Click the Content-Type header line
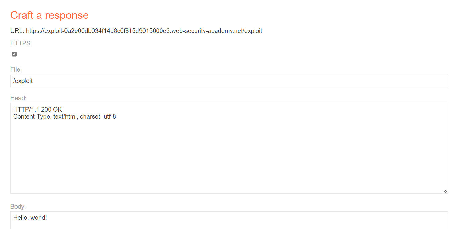This screenshot has height=229, width=459. pos(64,116)
